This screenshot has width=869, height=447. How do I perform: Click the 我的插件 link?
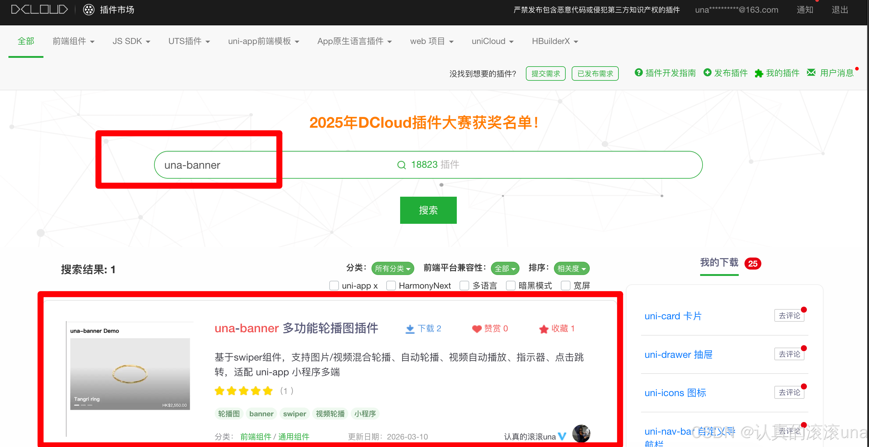[x=782, y=73]
